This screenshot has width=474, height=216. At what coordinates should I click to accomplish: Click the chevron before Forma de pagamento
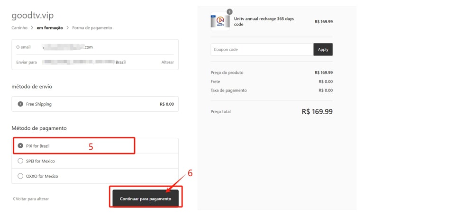coord(68,28)
